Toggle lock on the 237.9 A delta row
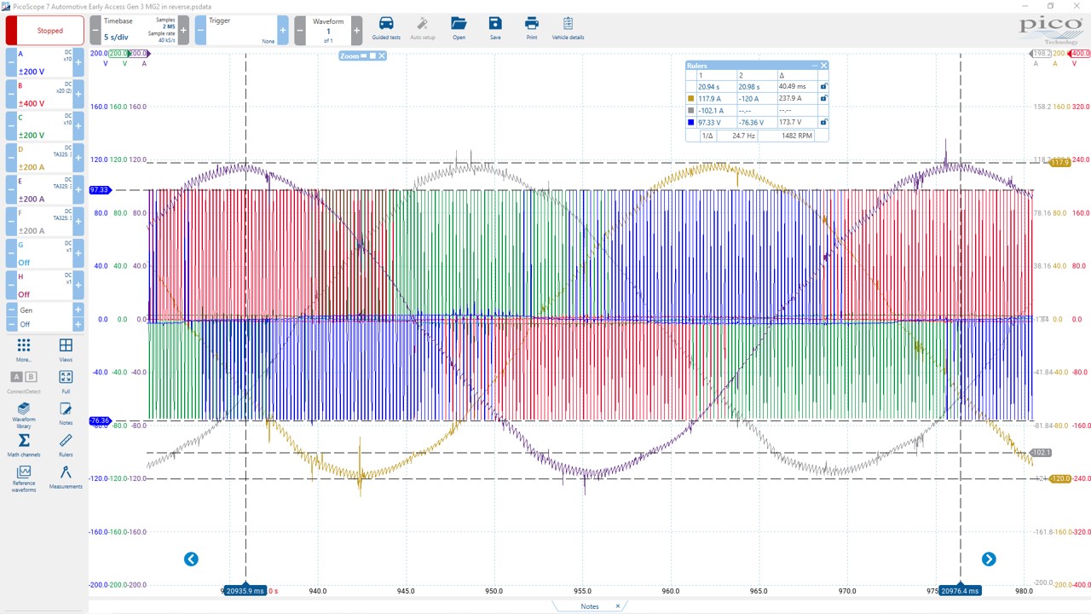 pos(823,99)
